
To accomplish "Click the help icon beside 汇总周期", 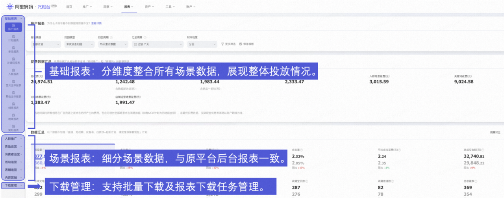I will coord(145,37).
